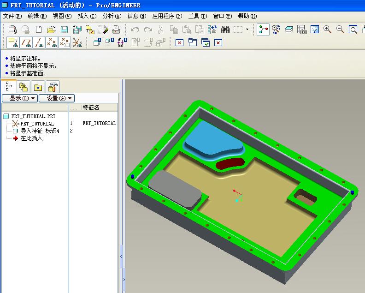Image resolution: width=365 pixels, height=293 pixels.
Task: Click the Paste clipboard icon
Action: [187, 30]
